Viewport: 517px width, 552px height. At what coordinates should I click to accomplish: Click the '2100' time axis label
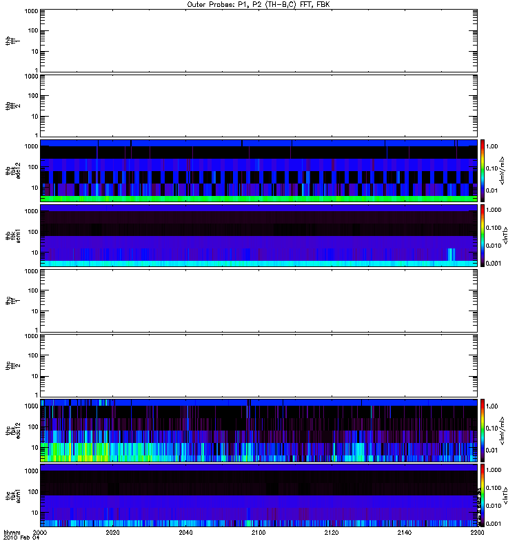pyautogui.click(x=258, y=533)
